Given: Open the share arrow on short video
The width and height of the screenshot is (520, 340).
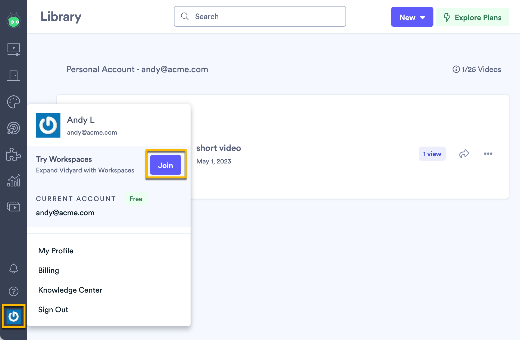Looking at the screenshot, I should 464,153.
